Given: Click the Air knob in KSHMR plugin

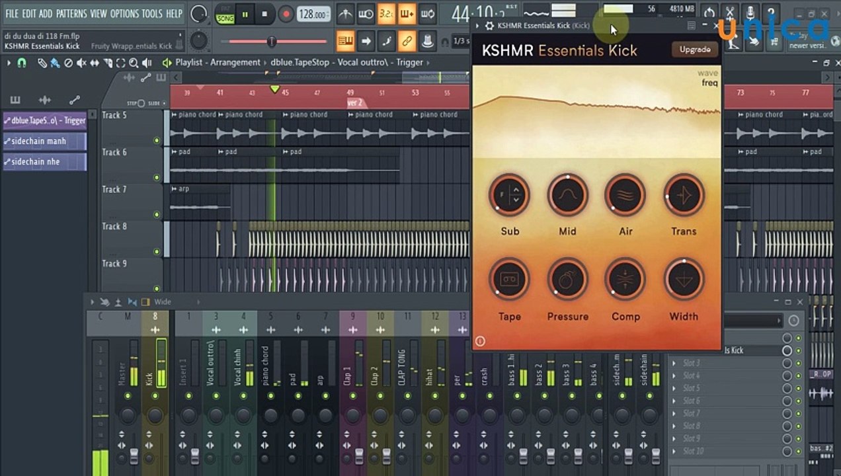Looking at the screenshot, I should (625, 194).
